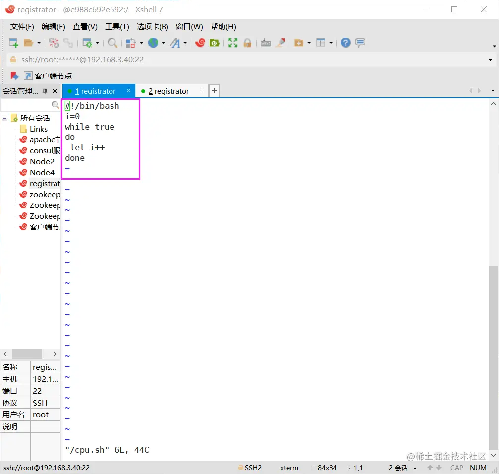Screen dimensions: 499x474
Task: Click the green Xmanager icon
Action: (x=215, y=42)
